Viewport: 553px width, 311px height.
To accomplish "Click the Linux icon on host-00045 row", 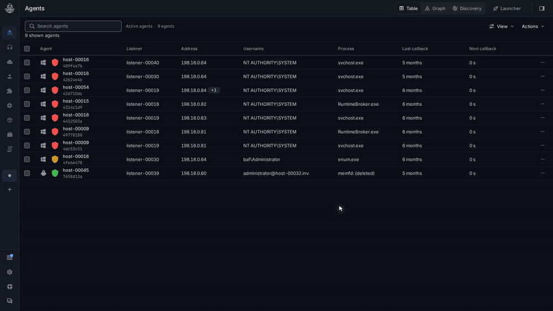I will tap(43, 173).
